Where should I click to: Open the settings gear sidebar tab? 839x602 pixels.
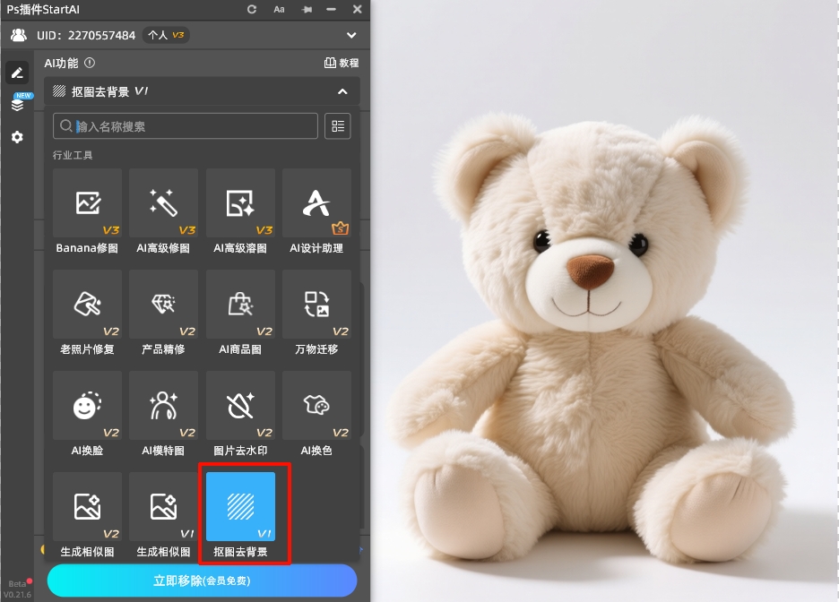click(x=17, y=137)
